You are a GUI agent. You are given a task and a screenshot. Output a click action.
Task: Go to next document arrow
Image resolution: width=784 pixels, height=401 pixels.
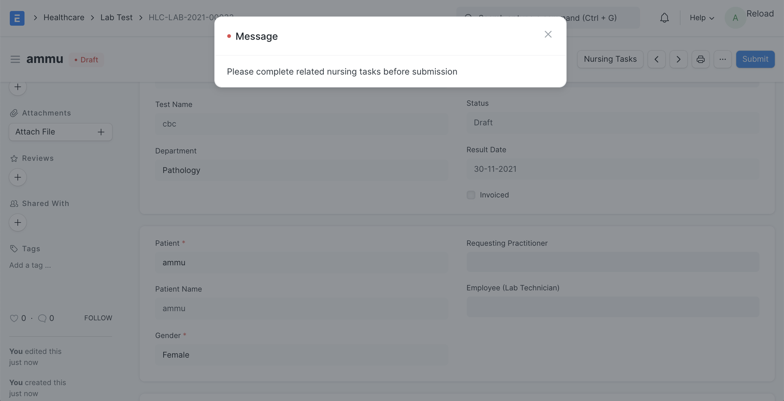pos(678,59)
